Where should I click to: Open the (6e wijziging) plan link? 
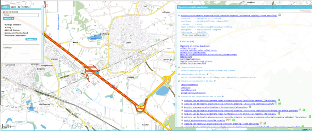point(245,117)
